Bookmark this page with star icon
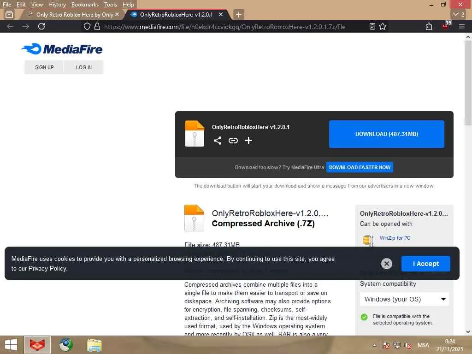The image size is (472, 354). (383, 26)
